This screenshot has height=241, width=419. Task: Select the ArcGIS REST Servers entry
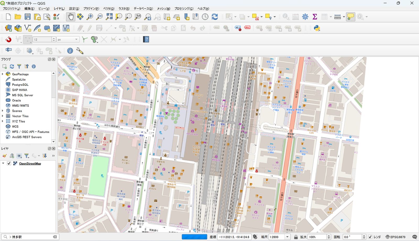pyautogui.click(x=27, y=137)
